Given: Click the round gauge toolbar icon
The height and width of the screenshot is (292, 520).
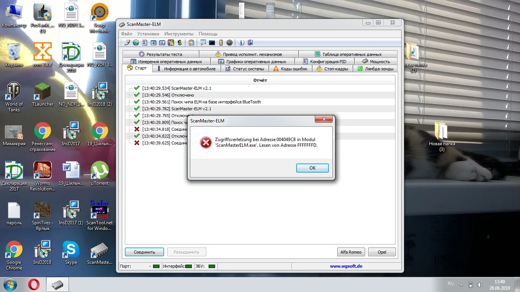Looking at the screenshot, I should (230, 43).
